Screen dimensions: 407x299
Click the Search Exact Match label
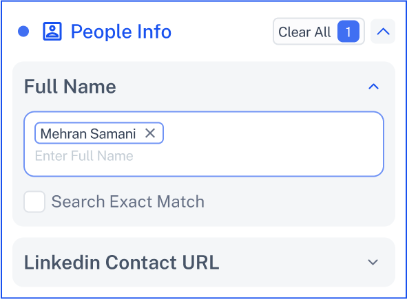127,201
